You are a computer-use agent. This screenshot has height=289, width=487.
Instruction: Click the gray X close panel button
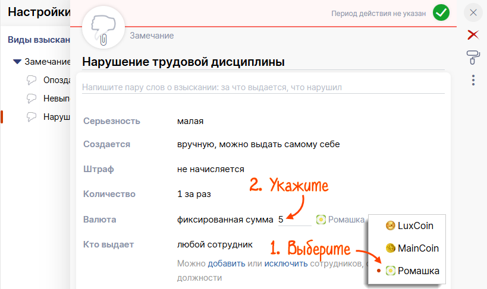pos(473,12)
